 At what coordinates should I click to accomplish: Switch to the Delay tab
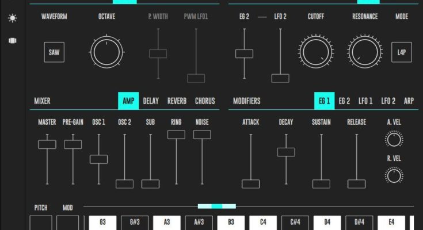[x=151, y=101]
